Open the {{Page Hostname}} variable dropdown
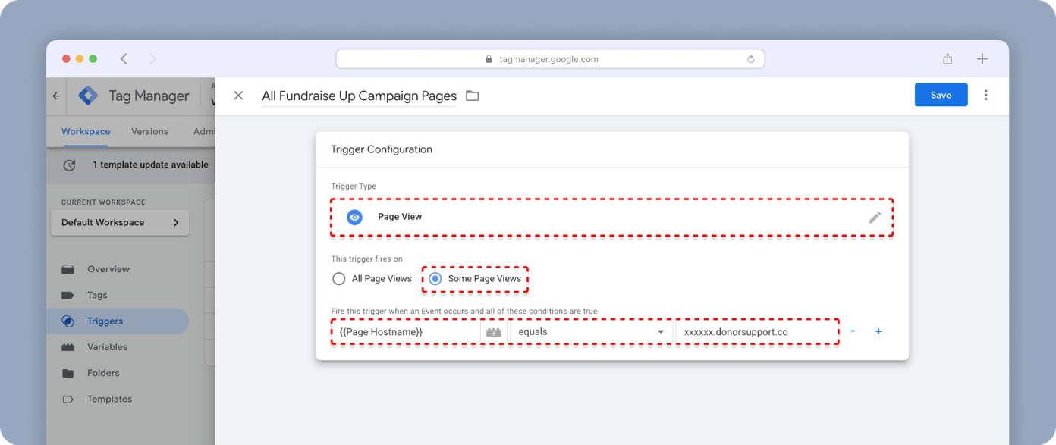1056x445 pixels. (x=405, y=332)
